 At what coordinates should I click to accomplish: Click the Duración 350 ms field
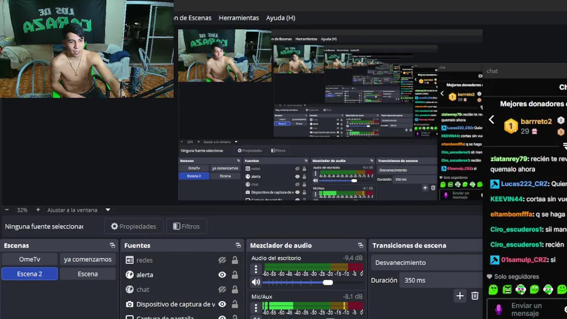point(441,280)
